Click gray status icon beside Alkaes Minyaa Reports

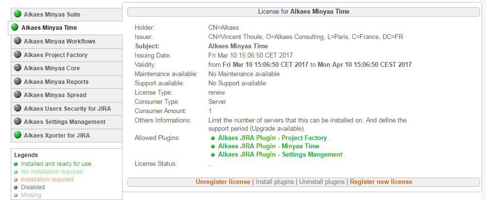pos(18,81)
